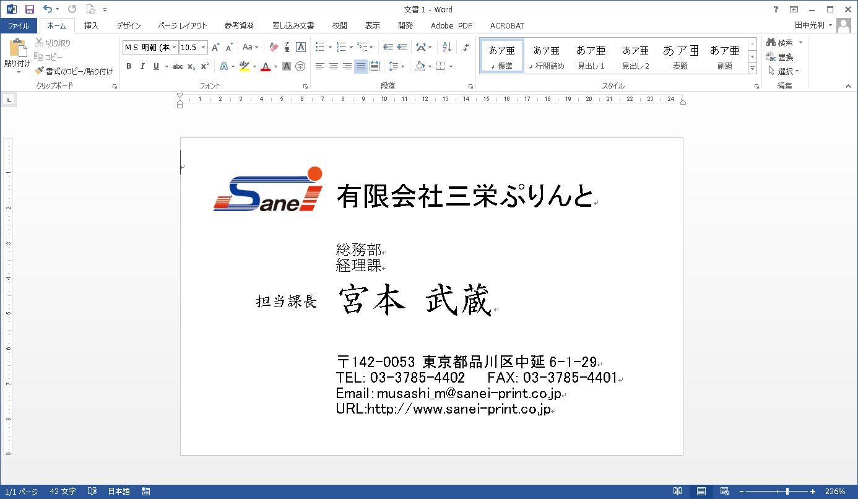Open Change Case dropdown
Viewport: 858px width, 499px height.
[251, 47]
